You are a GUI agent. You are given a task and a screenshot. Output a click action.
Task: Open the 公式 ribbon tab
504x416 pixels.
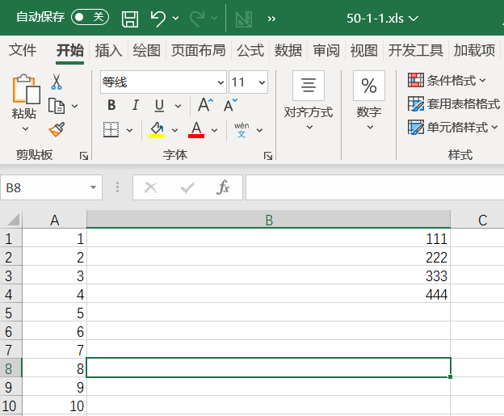point(250,51)
